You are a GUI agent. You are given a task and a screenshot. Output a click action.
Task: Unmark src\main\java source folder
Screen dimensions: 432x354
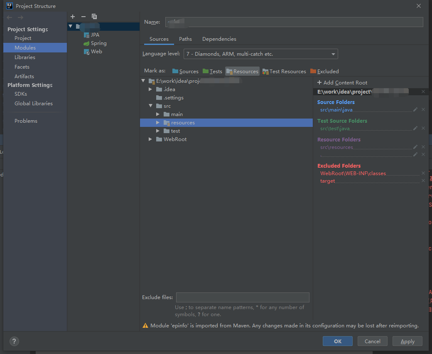pyautogui.click(x=423, y=109)
